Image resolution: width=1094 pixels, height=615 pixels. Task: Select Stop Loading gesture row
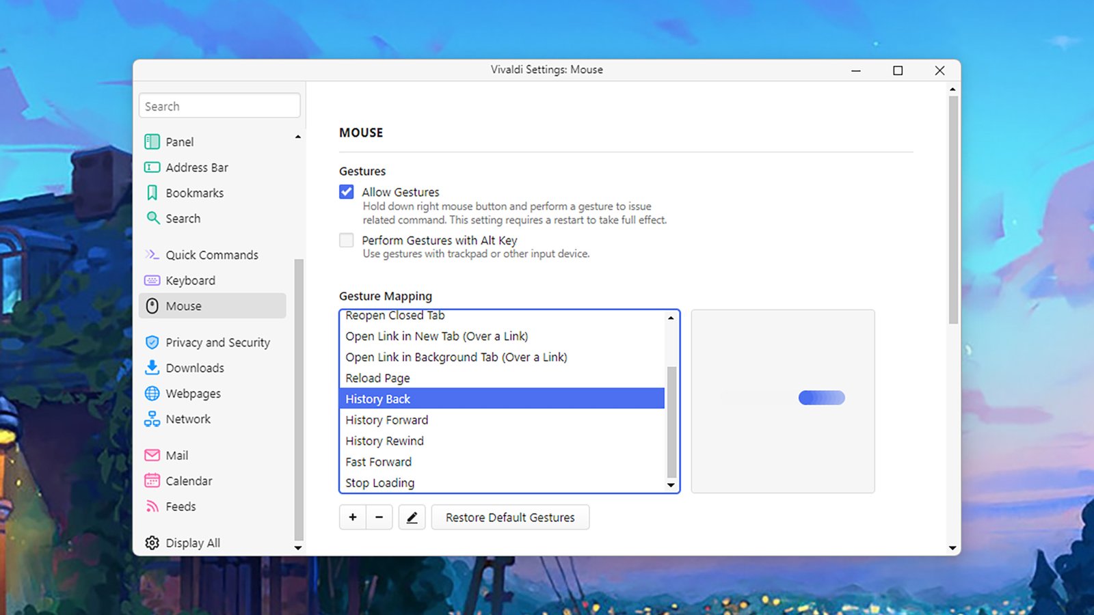coord(503,482)
